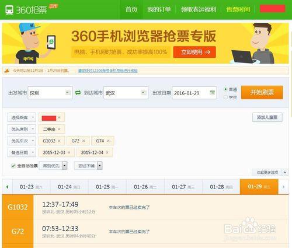
Task: Open 到达城市 武汉 dropdown
Action: click(x=126, y=93)
